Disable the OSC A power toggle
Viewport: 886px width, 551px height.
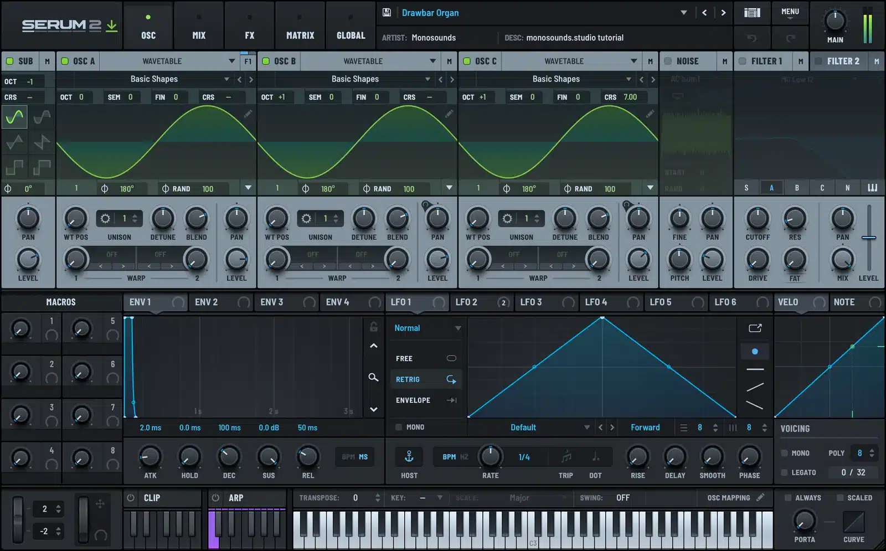(64, 61)
